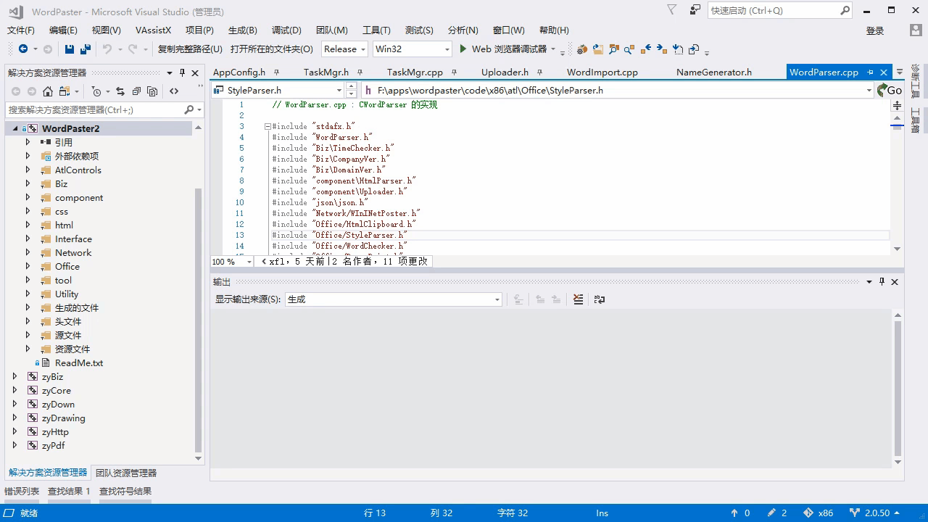Open the VAssistX menu

pyautogui.click(x=153, y=30)
